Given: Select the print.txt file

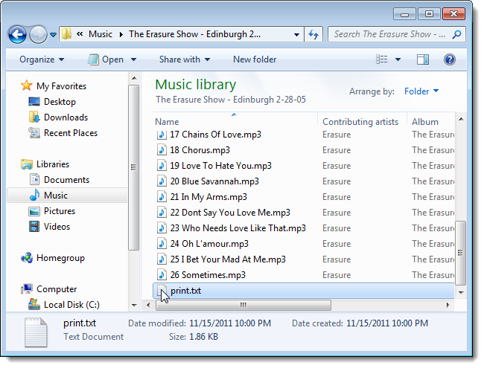Looking at the screenshot, I should point(304,291).
